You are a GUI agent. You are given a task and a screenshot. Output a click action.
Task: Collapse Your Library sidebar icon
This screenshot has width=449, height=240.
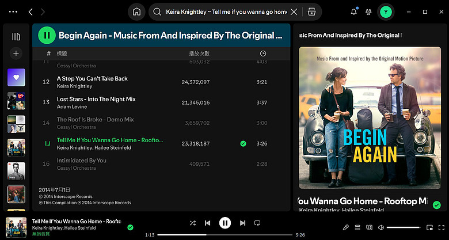[16, 37]
